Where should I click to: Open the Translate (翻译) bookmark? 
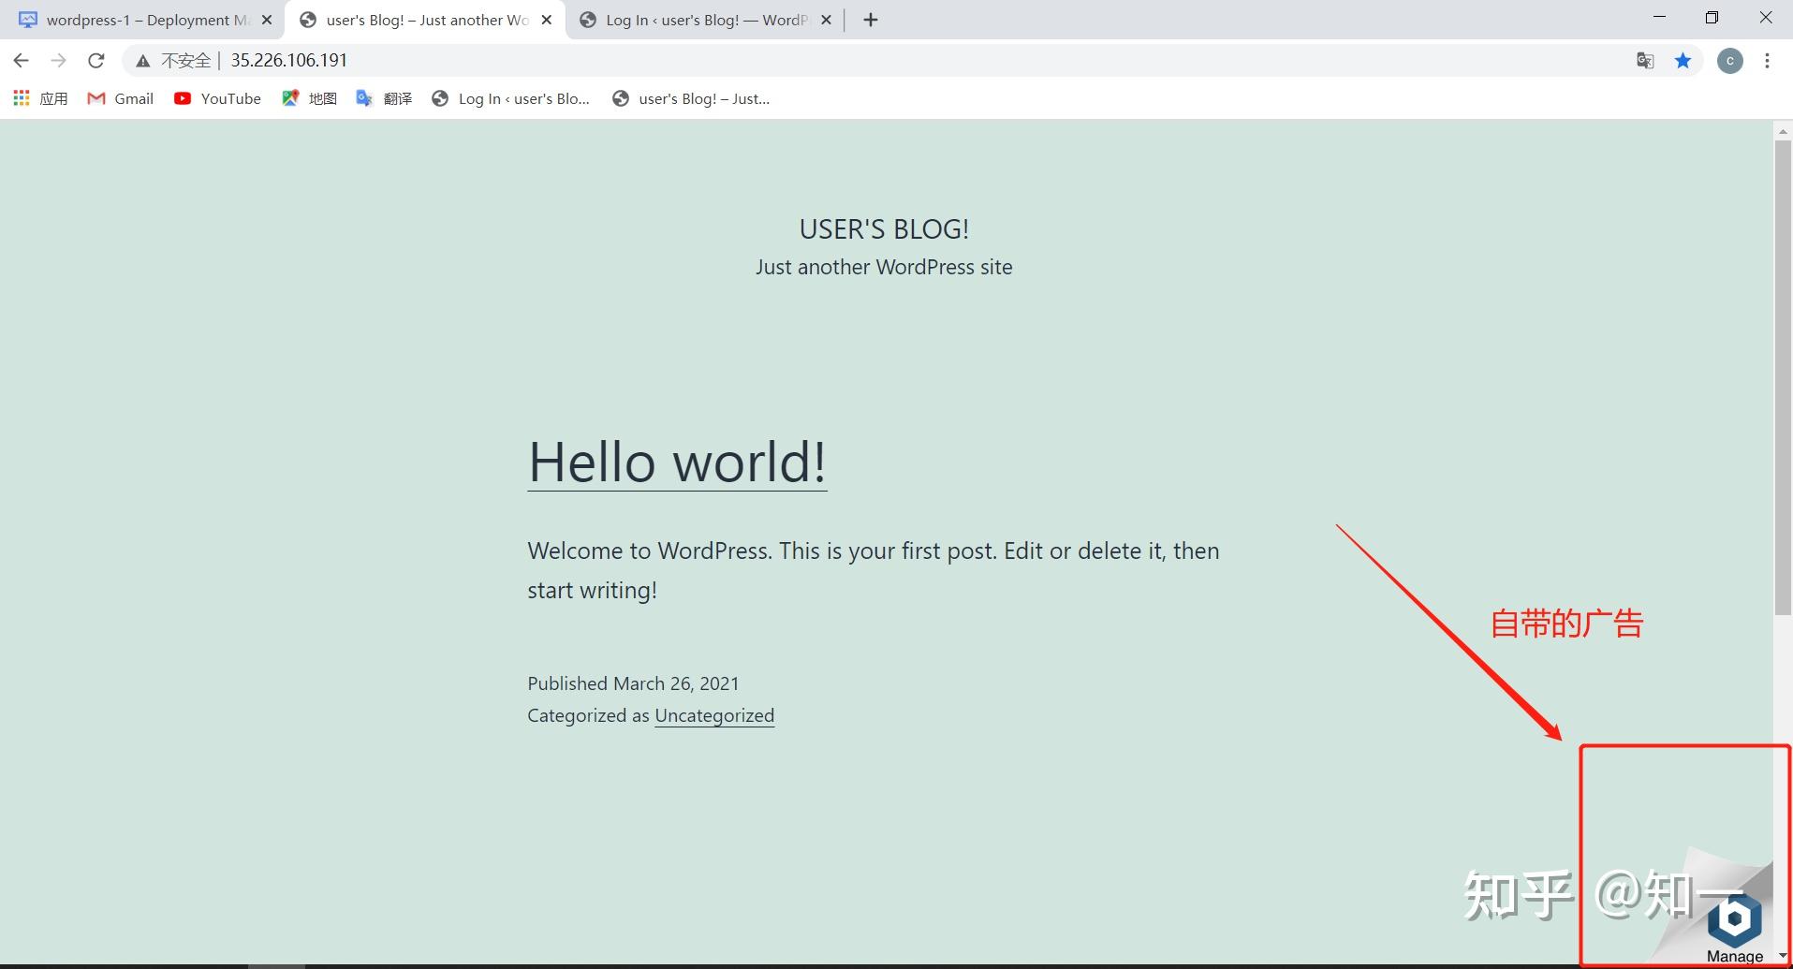[x=384, y=98]
